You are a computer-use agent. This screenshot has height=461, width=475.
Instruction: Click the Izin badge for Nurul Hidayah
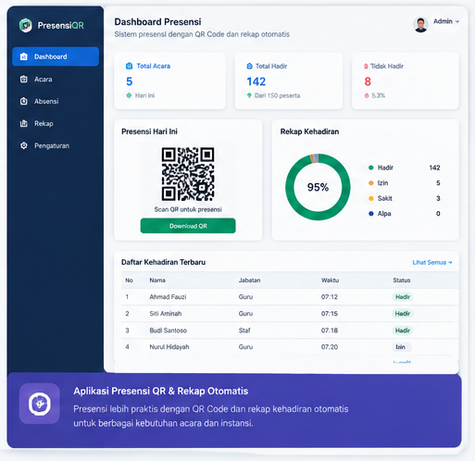click(x=401, y=347)
